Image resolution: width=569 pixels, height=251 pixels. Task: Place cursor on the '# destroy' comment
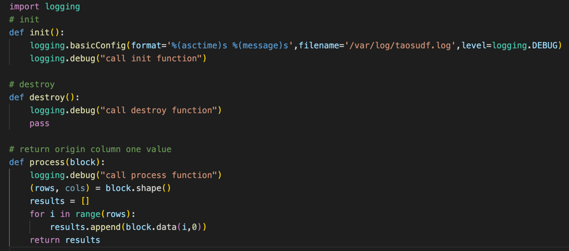click(x=32, y=84)
